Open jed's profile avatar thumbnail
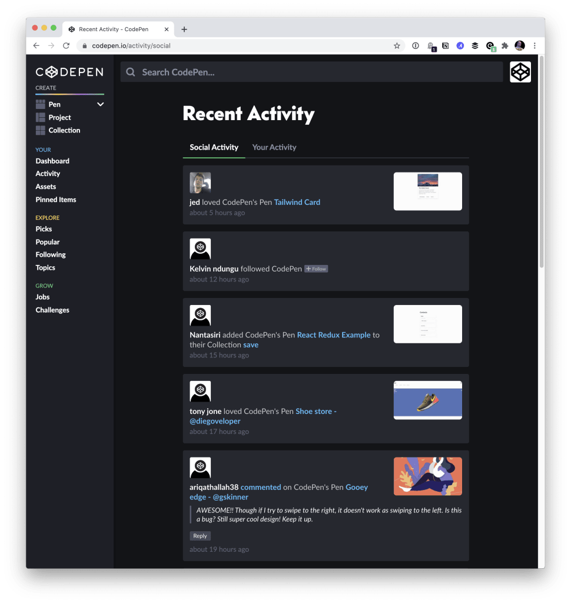Viewport: 571px width, 603px height. (200, 183)
